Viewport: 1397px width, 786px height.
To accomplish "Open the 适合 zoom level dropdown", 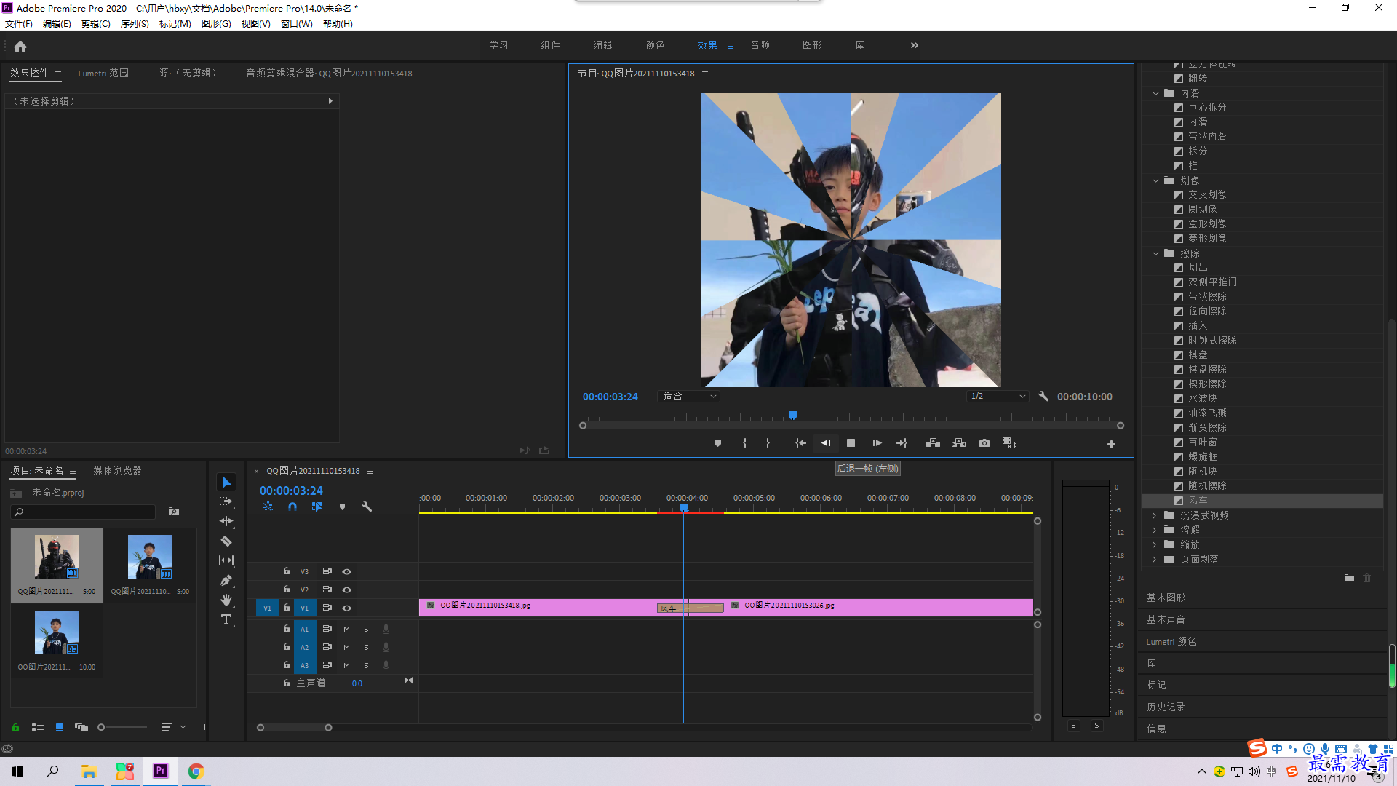I will coord(688,397).
